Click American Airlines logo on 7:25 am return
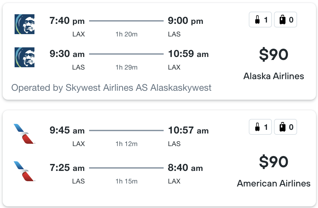 pos(25,171)
